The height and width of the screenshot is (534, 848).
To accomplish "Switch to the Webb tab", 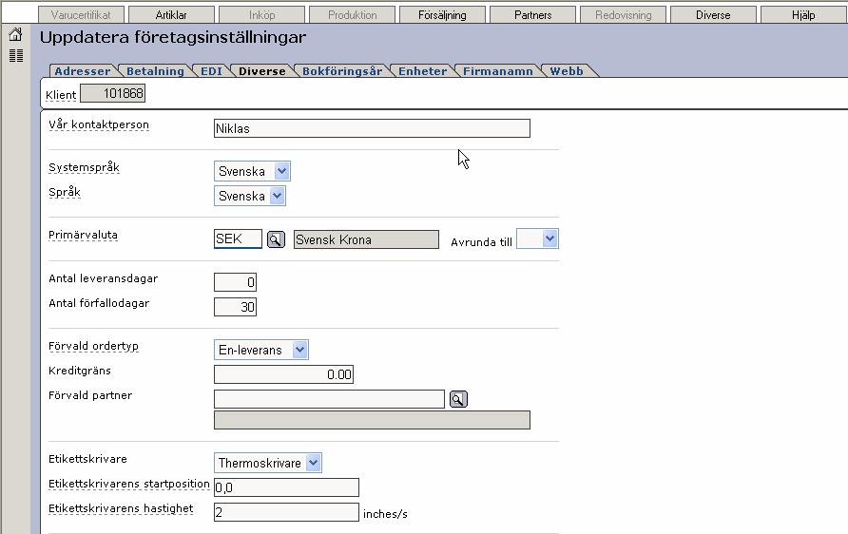I will tap(567, 71).
